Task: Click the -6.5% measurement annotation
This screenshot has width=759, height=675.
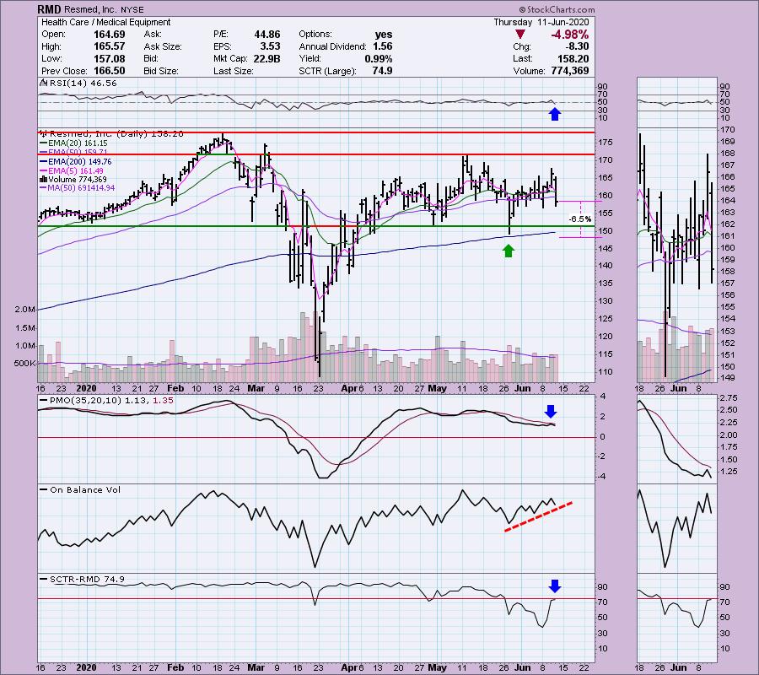Action: 579,219
